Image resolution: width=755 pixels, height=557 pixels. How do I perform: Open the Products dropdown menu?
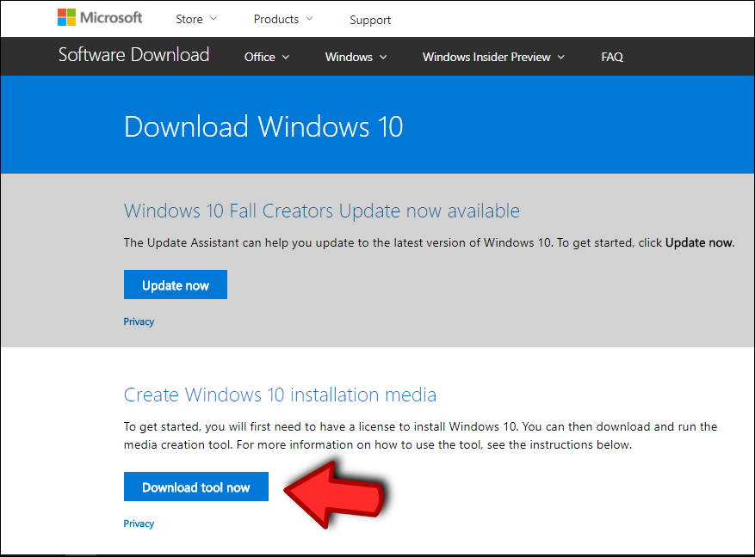[x=283, y=19]
